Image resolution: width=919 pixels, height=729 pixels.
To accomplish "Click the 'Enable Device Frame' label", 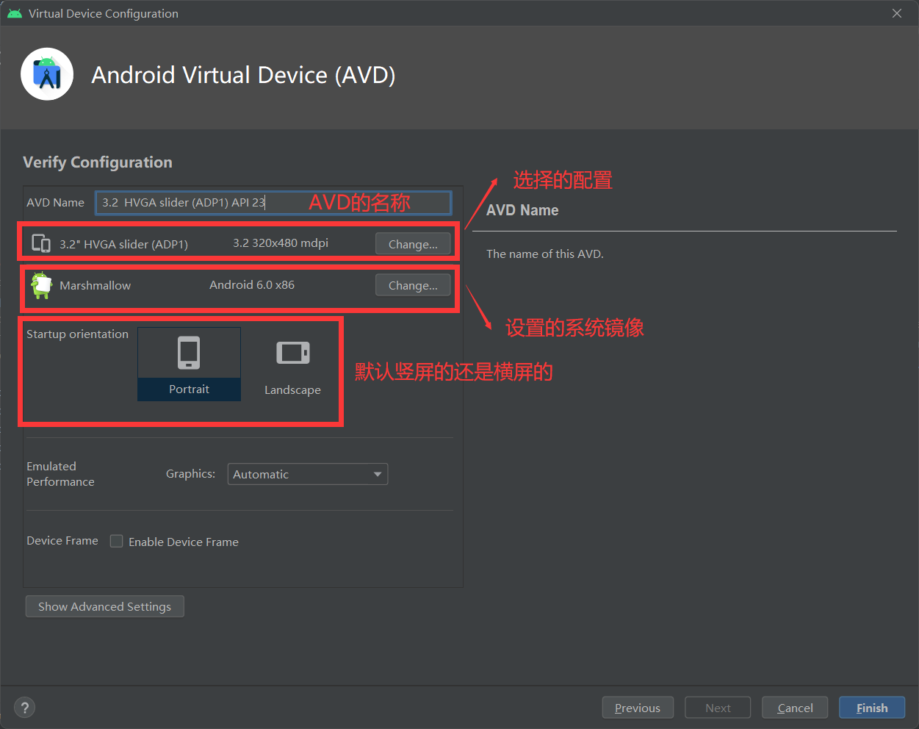I will (184, 542).
